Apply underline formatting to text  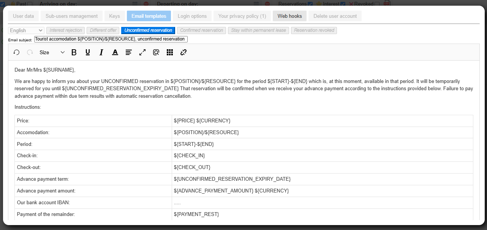pyautogui.click(x=88, y=52)
